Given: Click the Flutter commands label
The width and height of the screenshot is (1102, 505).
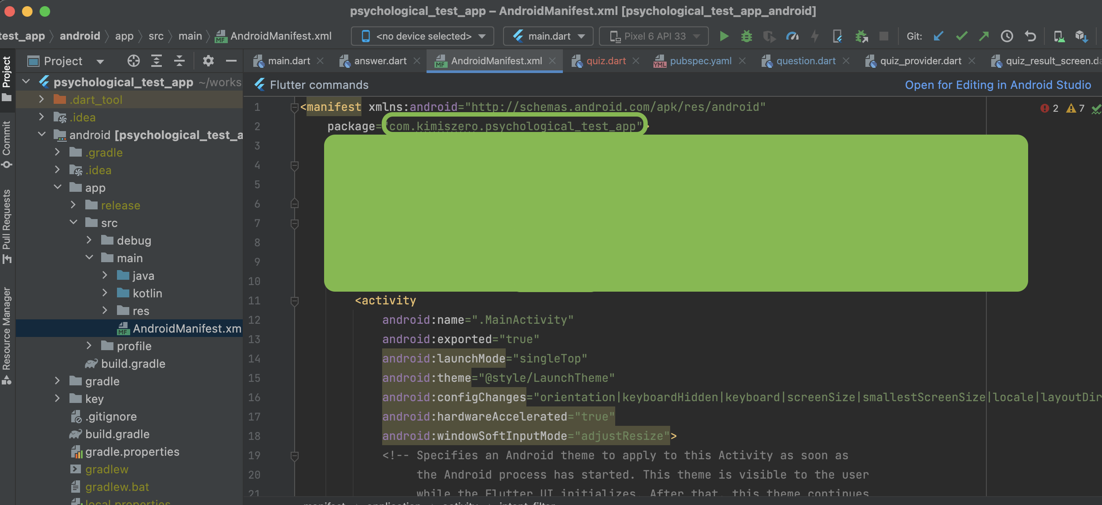Looking at the screenshot, I should (x=319, y=84).
